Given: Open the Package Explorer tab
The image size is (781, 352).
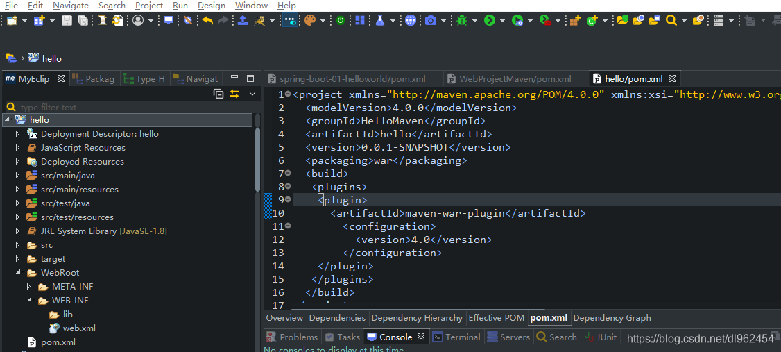Looking at the screenshot, I should click(94, 78).
